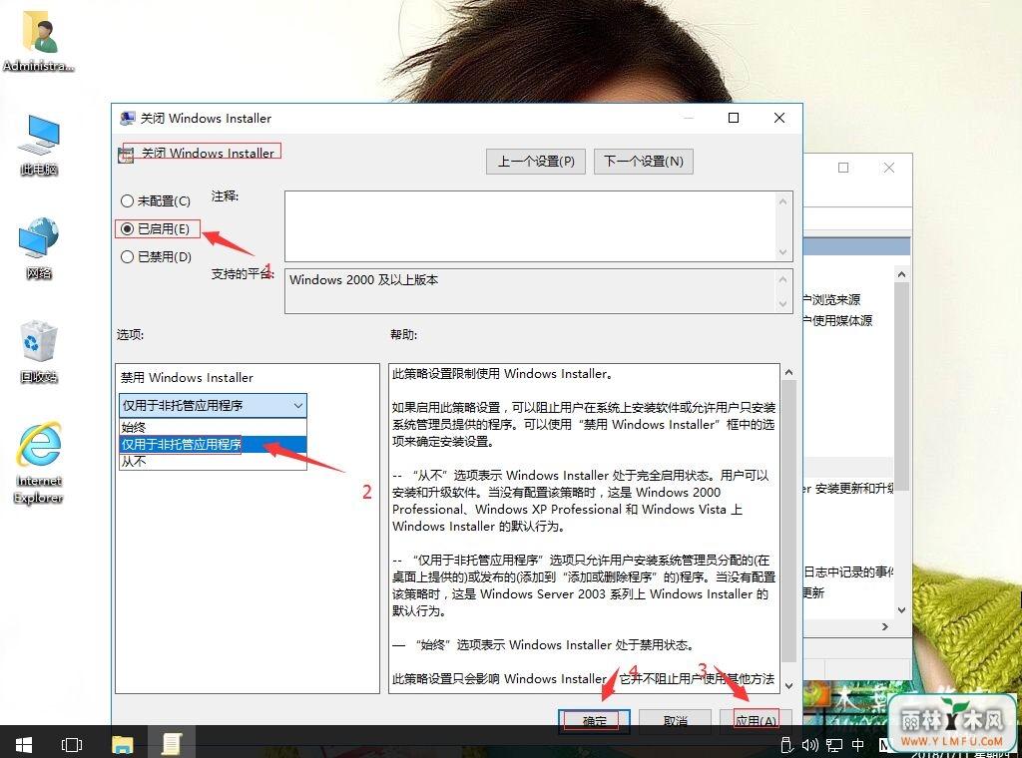
Task: Click inside the 注释 comment text box
Action: point(530,226)
